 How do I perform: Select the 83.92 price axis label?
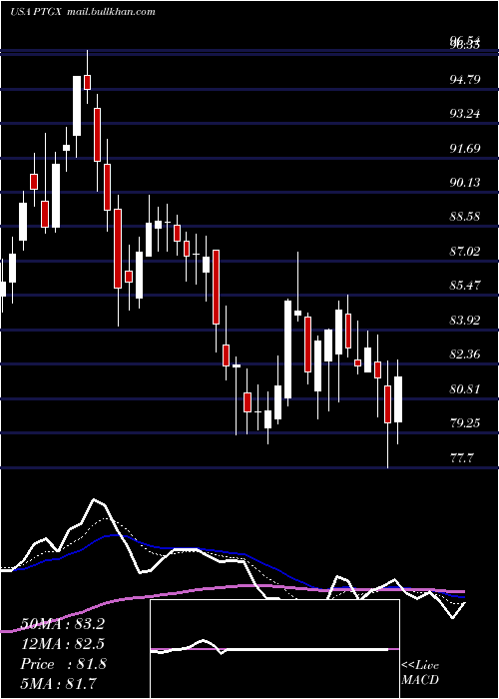point(465,320)
